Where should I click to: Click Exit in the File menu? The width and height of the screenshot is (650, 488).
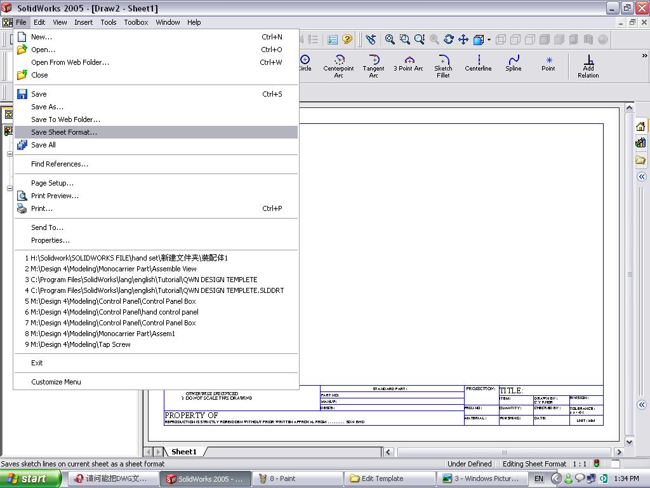[156, 363]
